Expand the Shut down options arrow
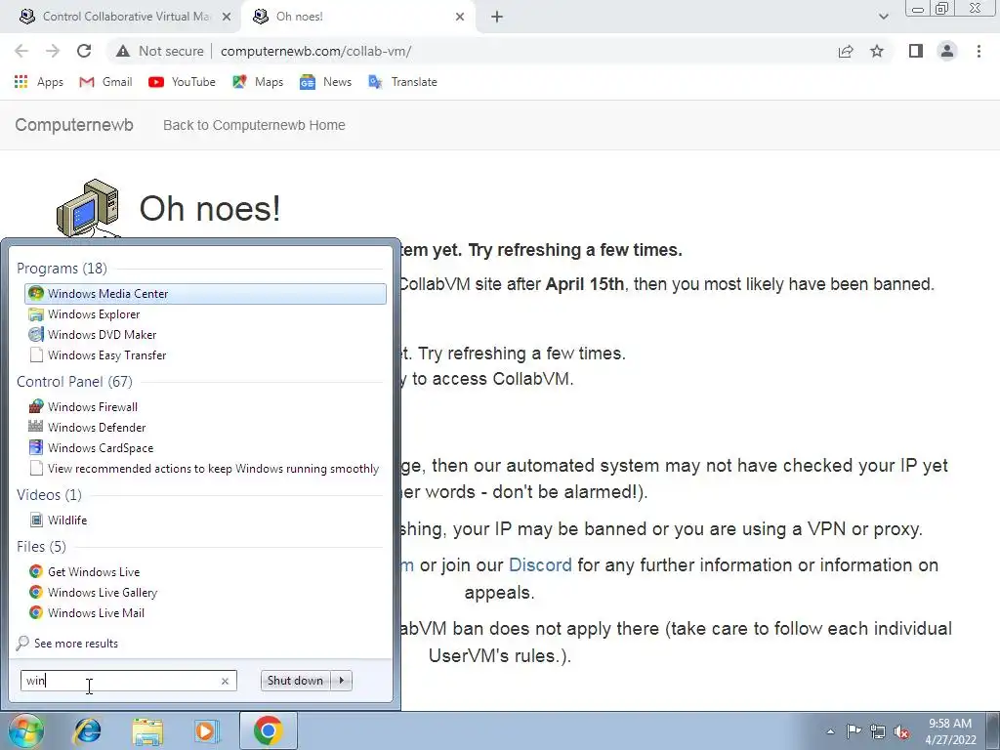Screen dimensions: 1000x750 tap(342, 681)
